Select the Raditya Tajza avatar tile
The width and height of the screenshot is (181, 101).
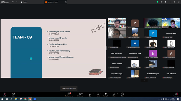click(x=153, y=64)
